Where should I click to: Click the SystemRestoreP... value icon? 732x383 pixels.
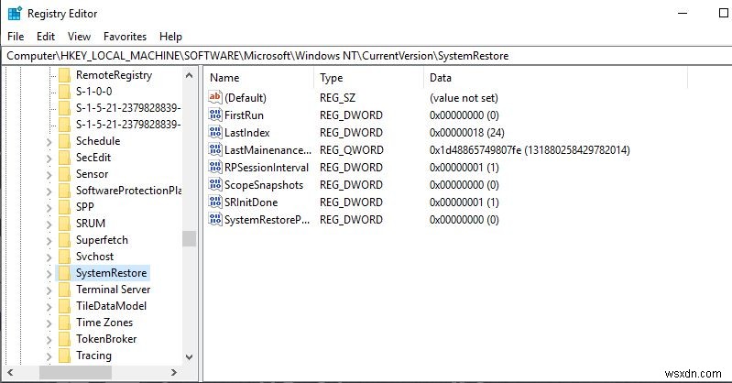pyautogui.click(x=214, y=219)
